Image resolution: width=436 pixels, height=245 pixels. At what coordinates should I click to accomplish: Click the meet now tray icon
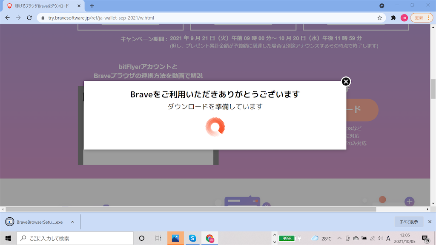pyautogui.click(x=347, y=238)
